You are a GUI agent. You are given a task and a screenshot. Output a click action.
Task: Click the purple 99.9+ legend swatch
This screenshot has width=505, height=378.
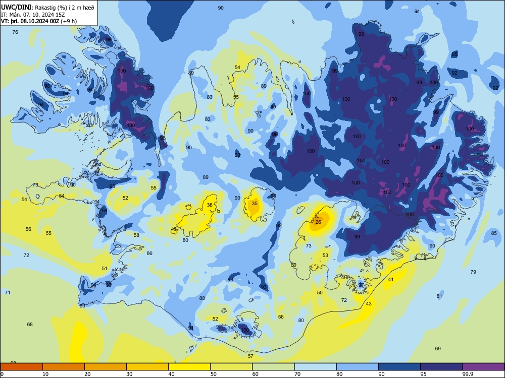[483, 367]
